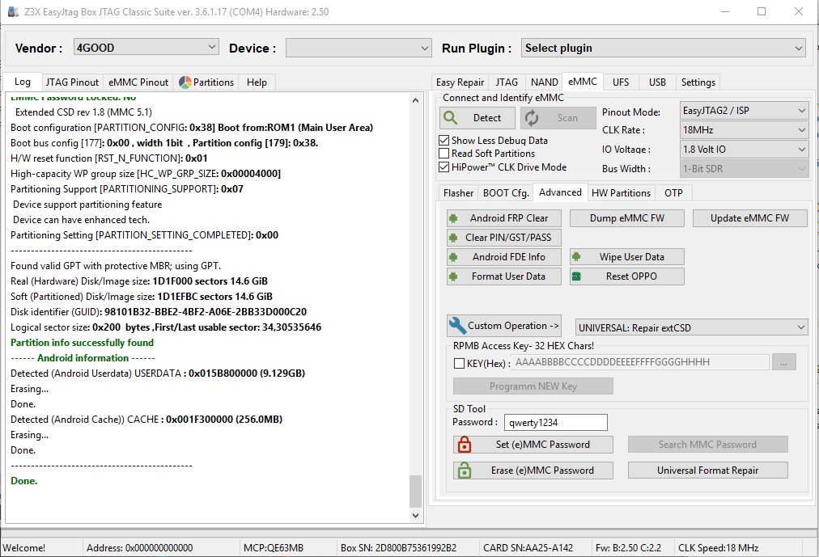Switch to the Easy Repair tab

click(x=460, y=82)
